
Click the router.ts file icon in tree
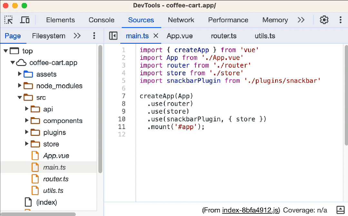(35, 179)
